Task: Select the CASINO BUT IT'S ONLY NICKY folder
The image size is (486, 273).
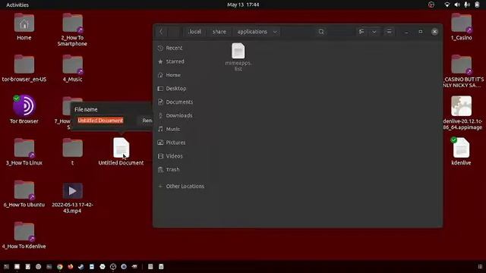Action: coord(462,71)
